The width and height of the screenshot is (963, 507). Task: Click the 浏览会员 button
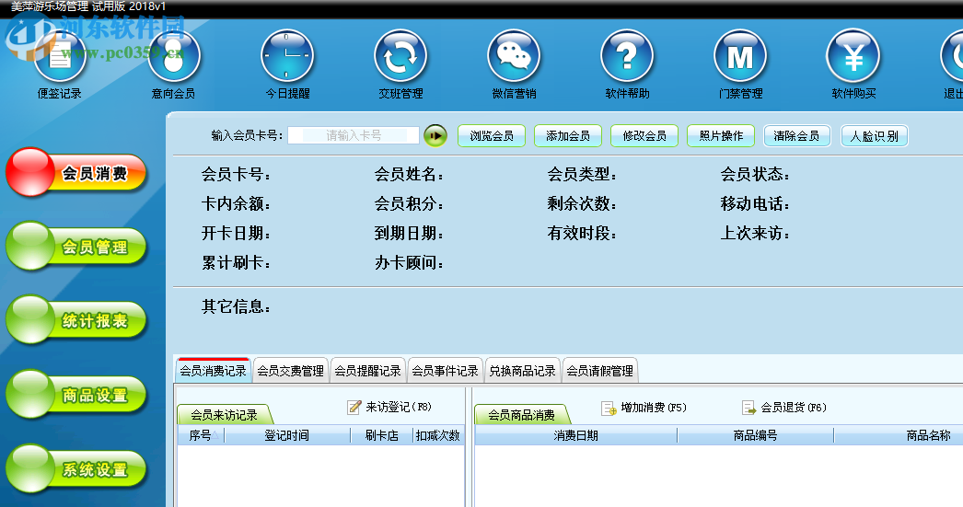coord(492,135)
